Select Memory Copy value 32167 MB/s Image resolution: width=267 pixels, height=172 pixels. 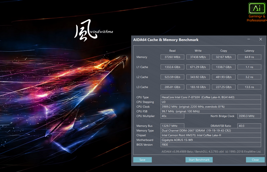click(223, 57)
